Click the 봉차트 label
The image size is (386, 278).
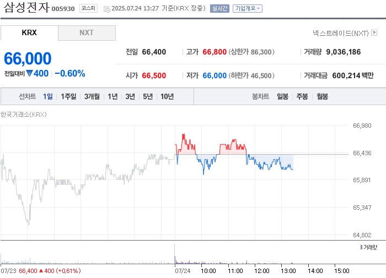pos(260,96)
